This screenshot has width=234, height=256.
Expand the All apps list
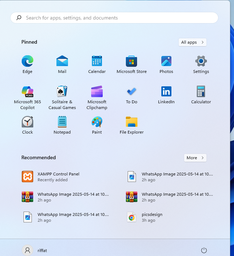[192, 42]
